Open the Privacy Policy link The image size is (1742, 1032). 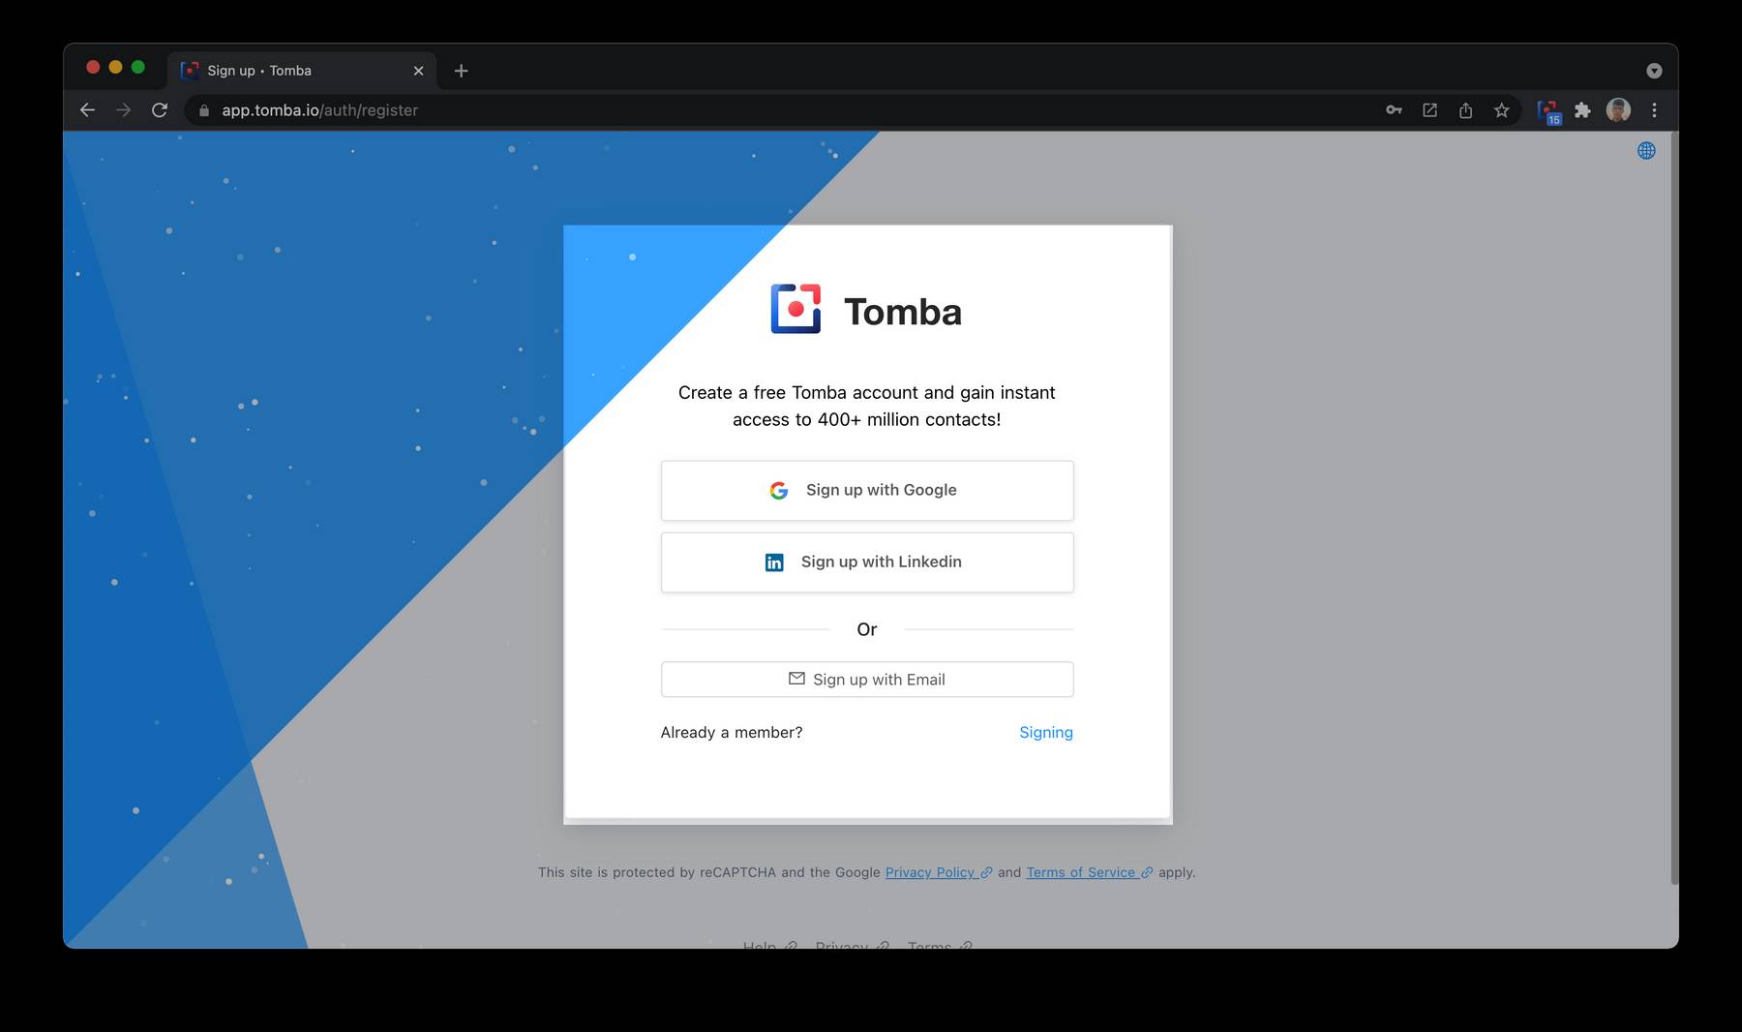tap(938, 872)
